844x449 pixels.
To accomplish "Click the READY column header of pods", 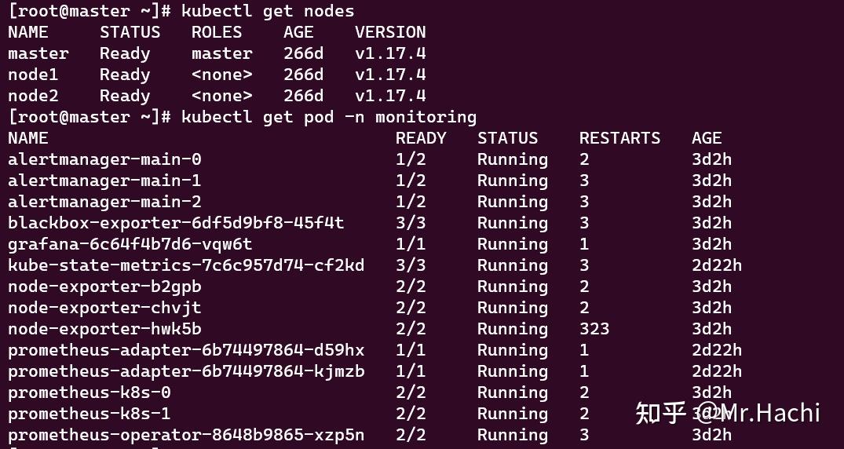I will [421, 138].
